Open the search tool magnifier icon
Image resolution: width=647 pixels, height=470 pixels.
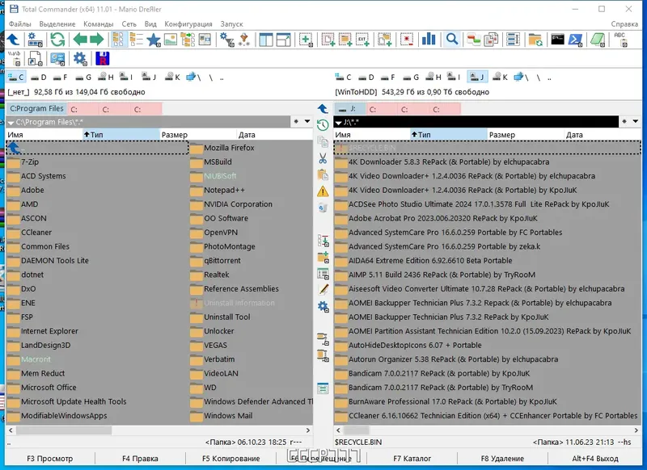pos(454,39)
